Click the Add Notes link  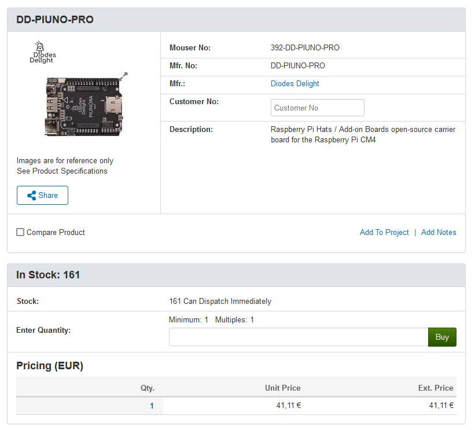[439, 233]
